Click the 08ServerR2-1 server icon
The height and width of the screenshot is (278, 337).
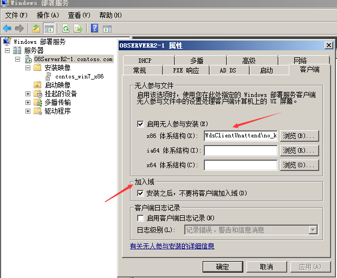(28, 59)
